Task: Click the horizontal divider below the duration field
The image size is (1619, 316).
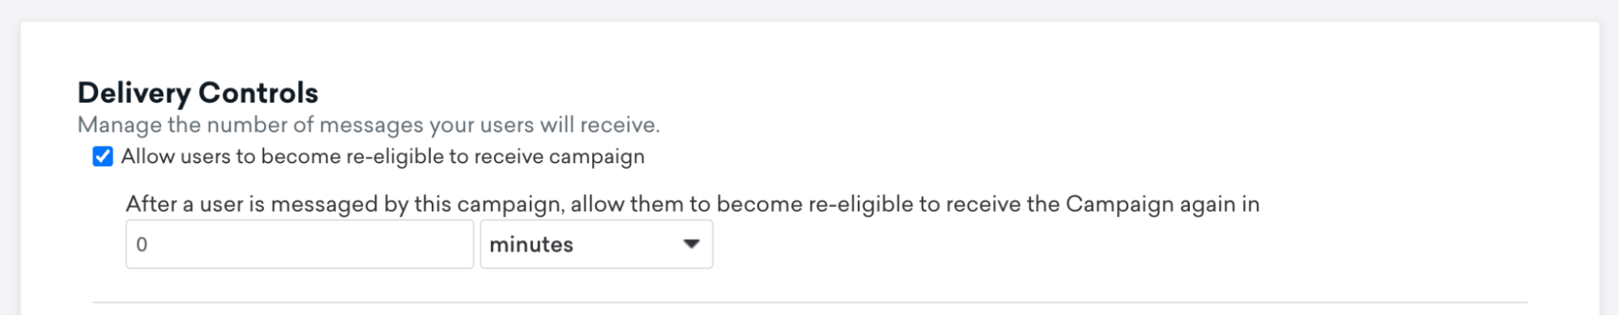Action: click(x=810, y=302)
